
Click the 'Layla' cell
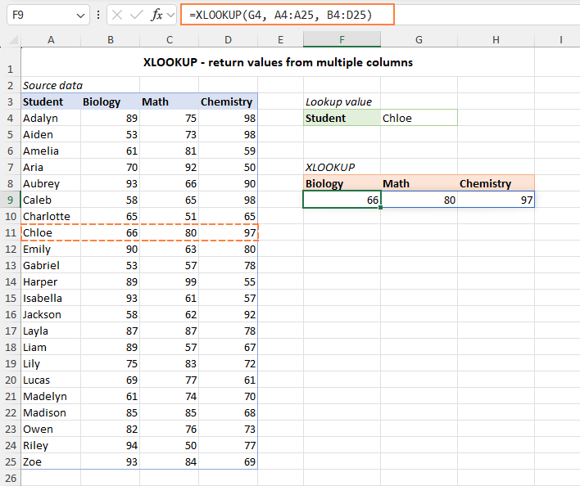click(x=51, y=331)
